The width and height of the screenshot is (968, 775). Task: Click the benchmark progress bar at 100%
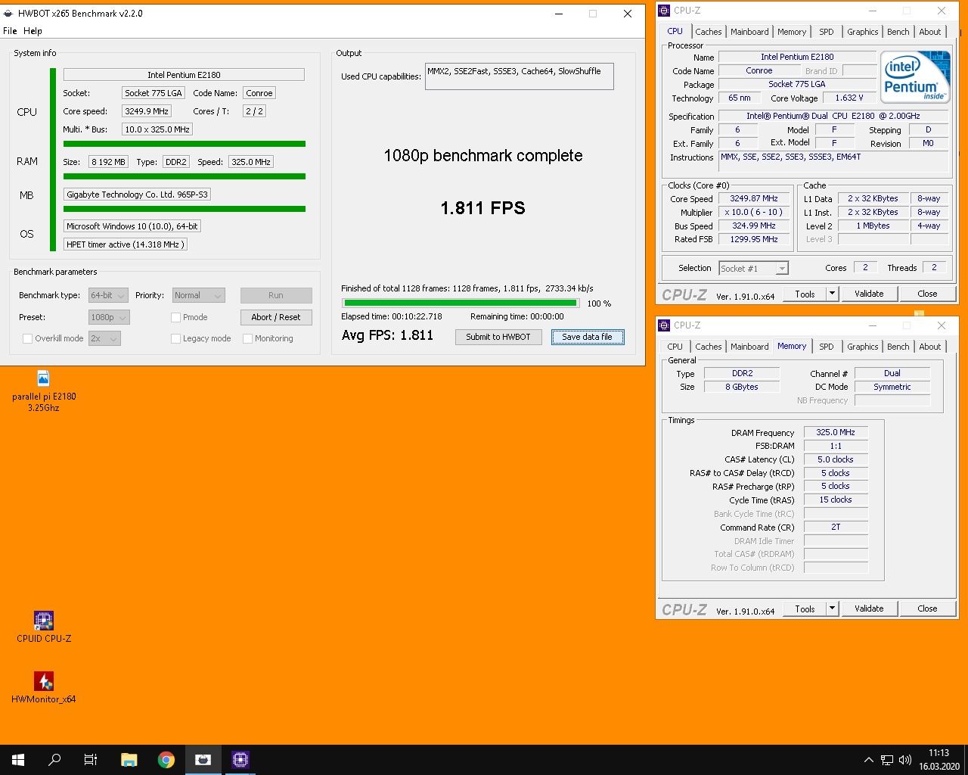click(461, 303)
